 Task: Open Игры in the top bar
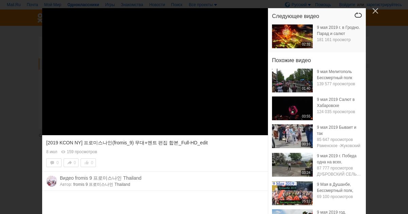click(110, 5)
